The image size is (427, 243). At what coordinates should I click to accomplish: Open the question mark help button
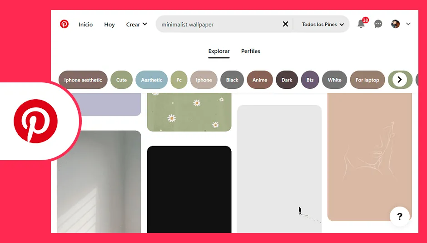399,217
